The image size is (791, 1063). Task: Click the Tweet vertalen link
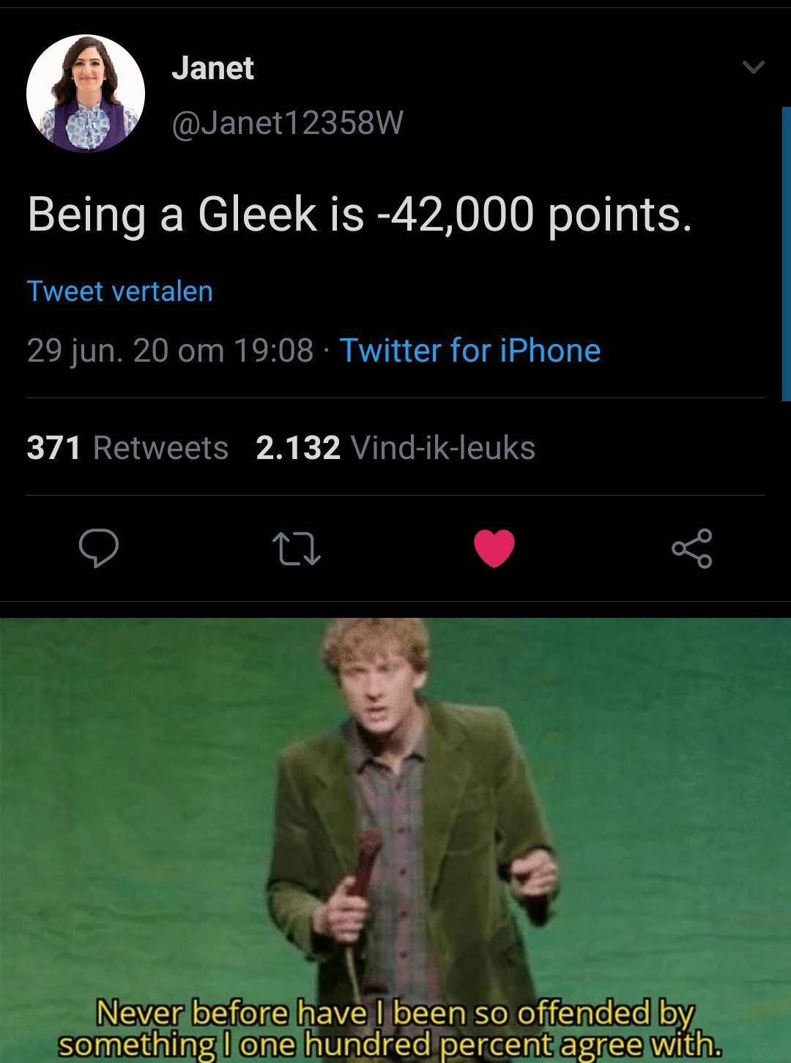tap(120, 291)
